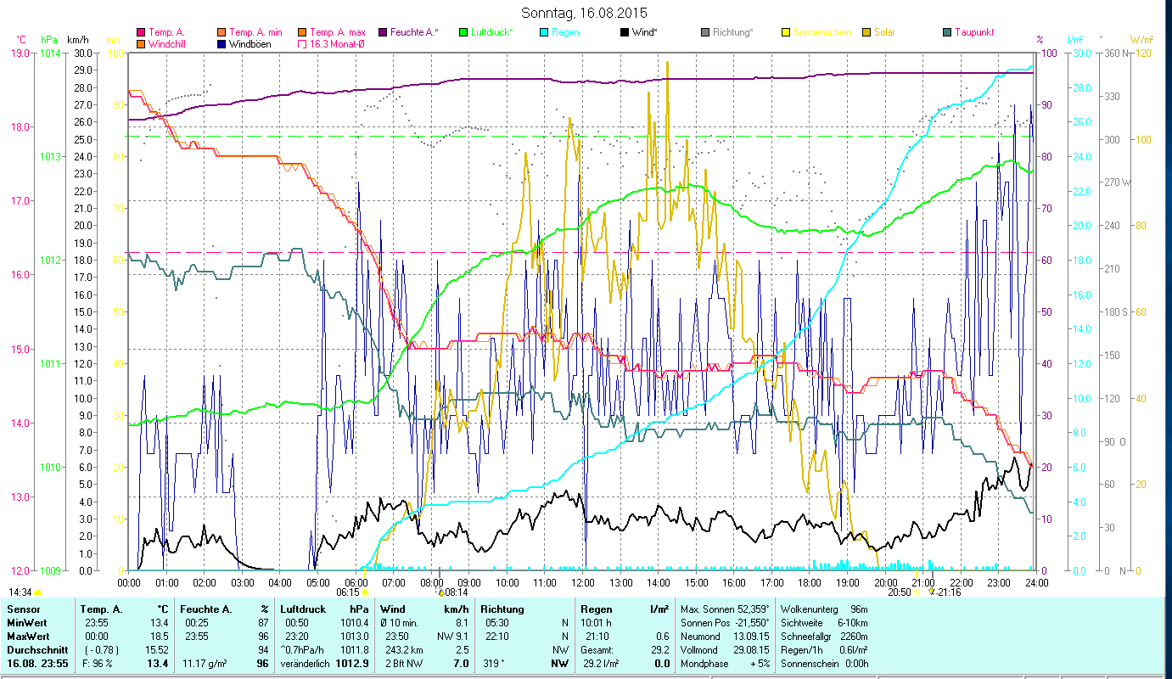Click the green Luftdruck legend swatch
This screenshot has height=679, width=1172.
pyautogui.click(x=463, y=32)
